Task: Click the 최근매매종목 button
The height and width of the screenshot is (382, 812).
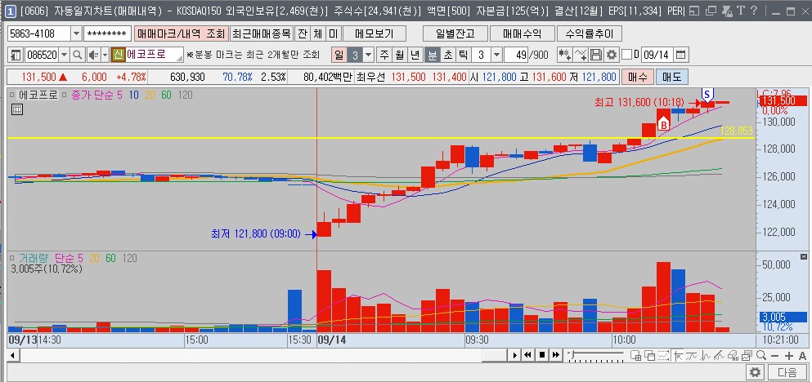Action: [262, 34]
